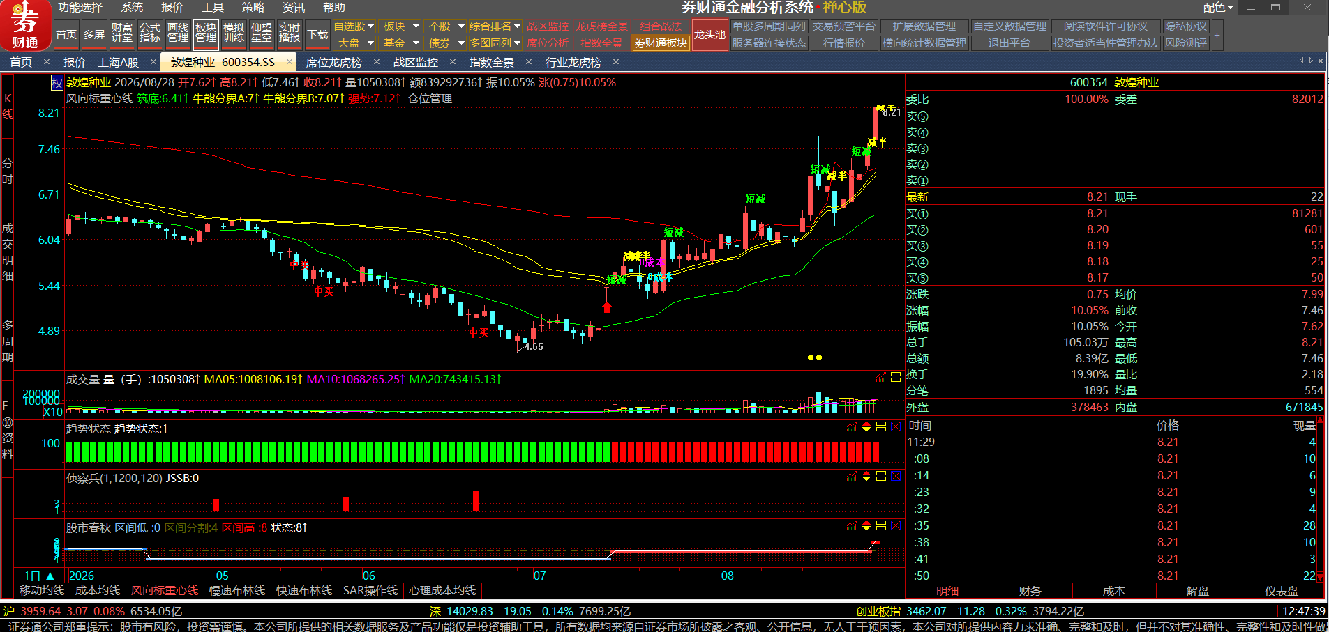The height and width of the screenshot is (632, 1329).
Task: Click the 趋势状态 panel chart-indicator icon
Action: [x=852, y=427]
